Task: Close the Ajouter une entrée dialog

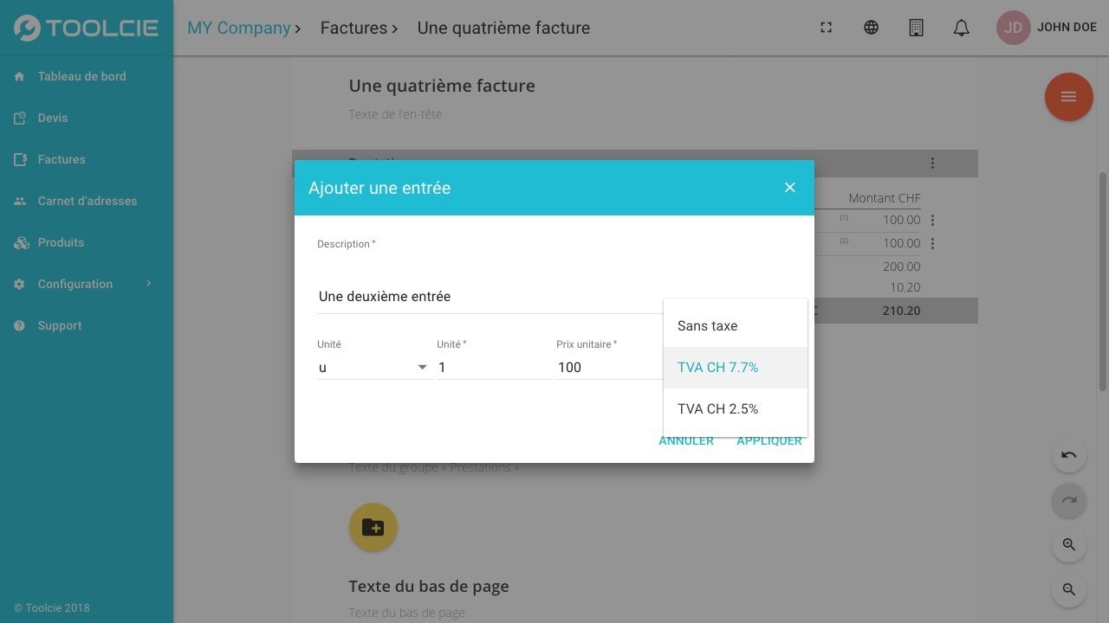Action: [789, 187]
